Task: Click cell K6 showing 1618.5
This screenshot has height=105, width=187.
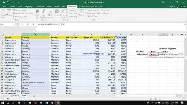Action: (163, 51)
